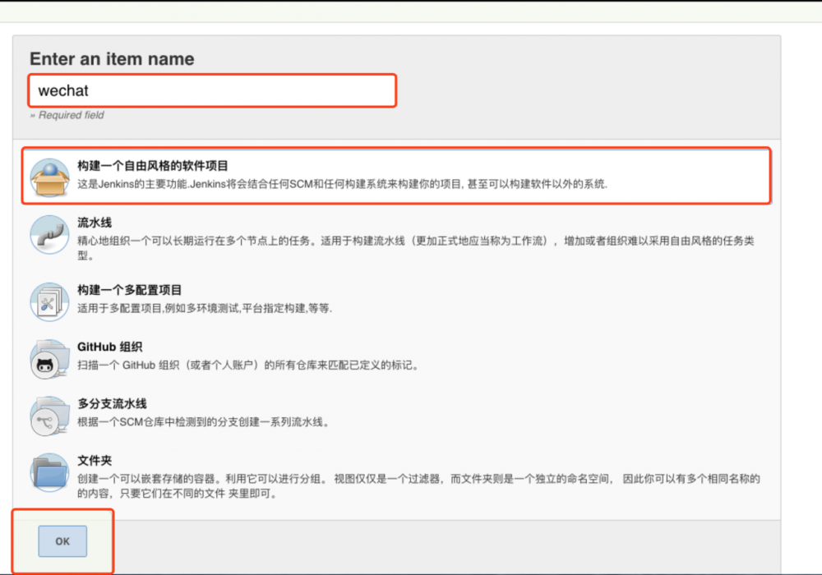Click the Pipeline chimney icon

tap(48, 234)
